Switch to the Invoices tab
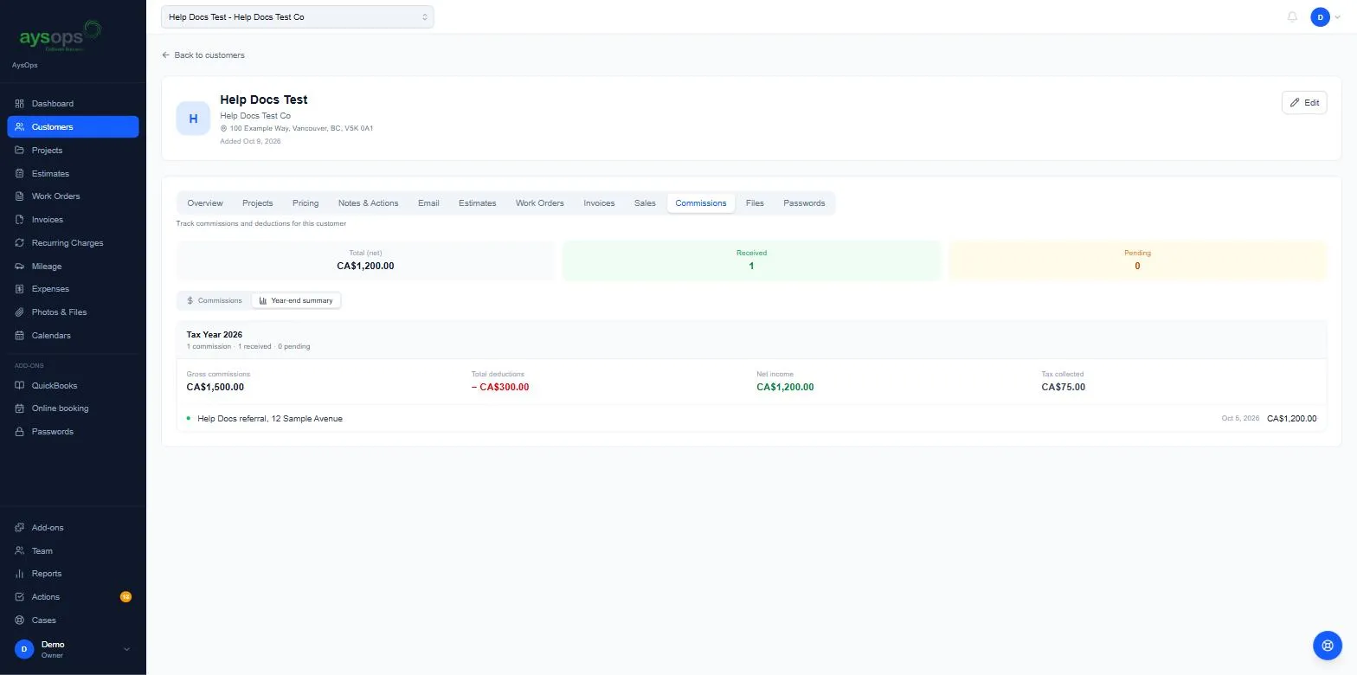 pyautogui.click(x=599, y=203)
